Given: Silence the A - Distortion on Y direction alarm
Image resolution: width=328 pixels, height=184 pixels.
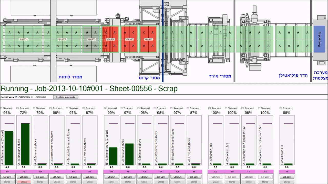Looking at the screenshot, I should click(265, 182).
